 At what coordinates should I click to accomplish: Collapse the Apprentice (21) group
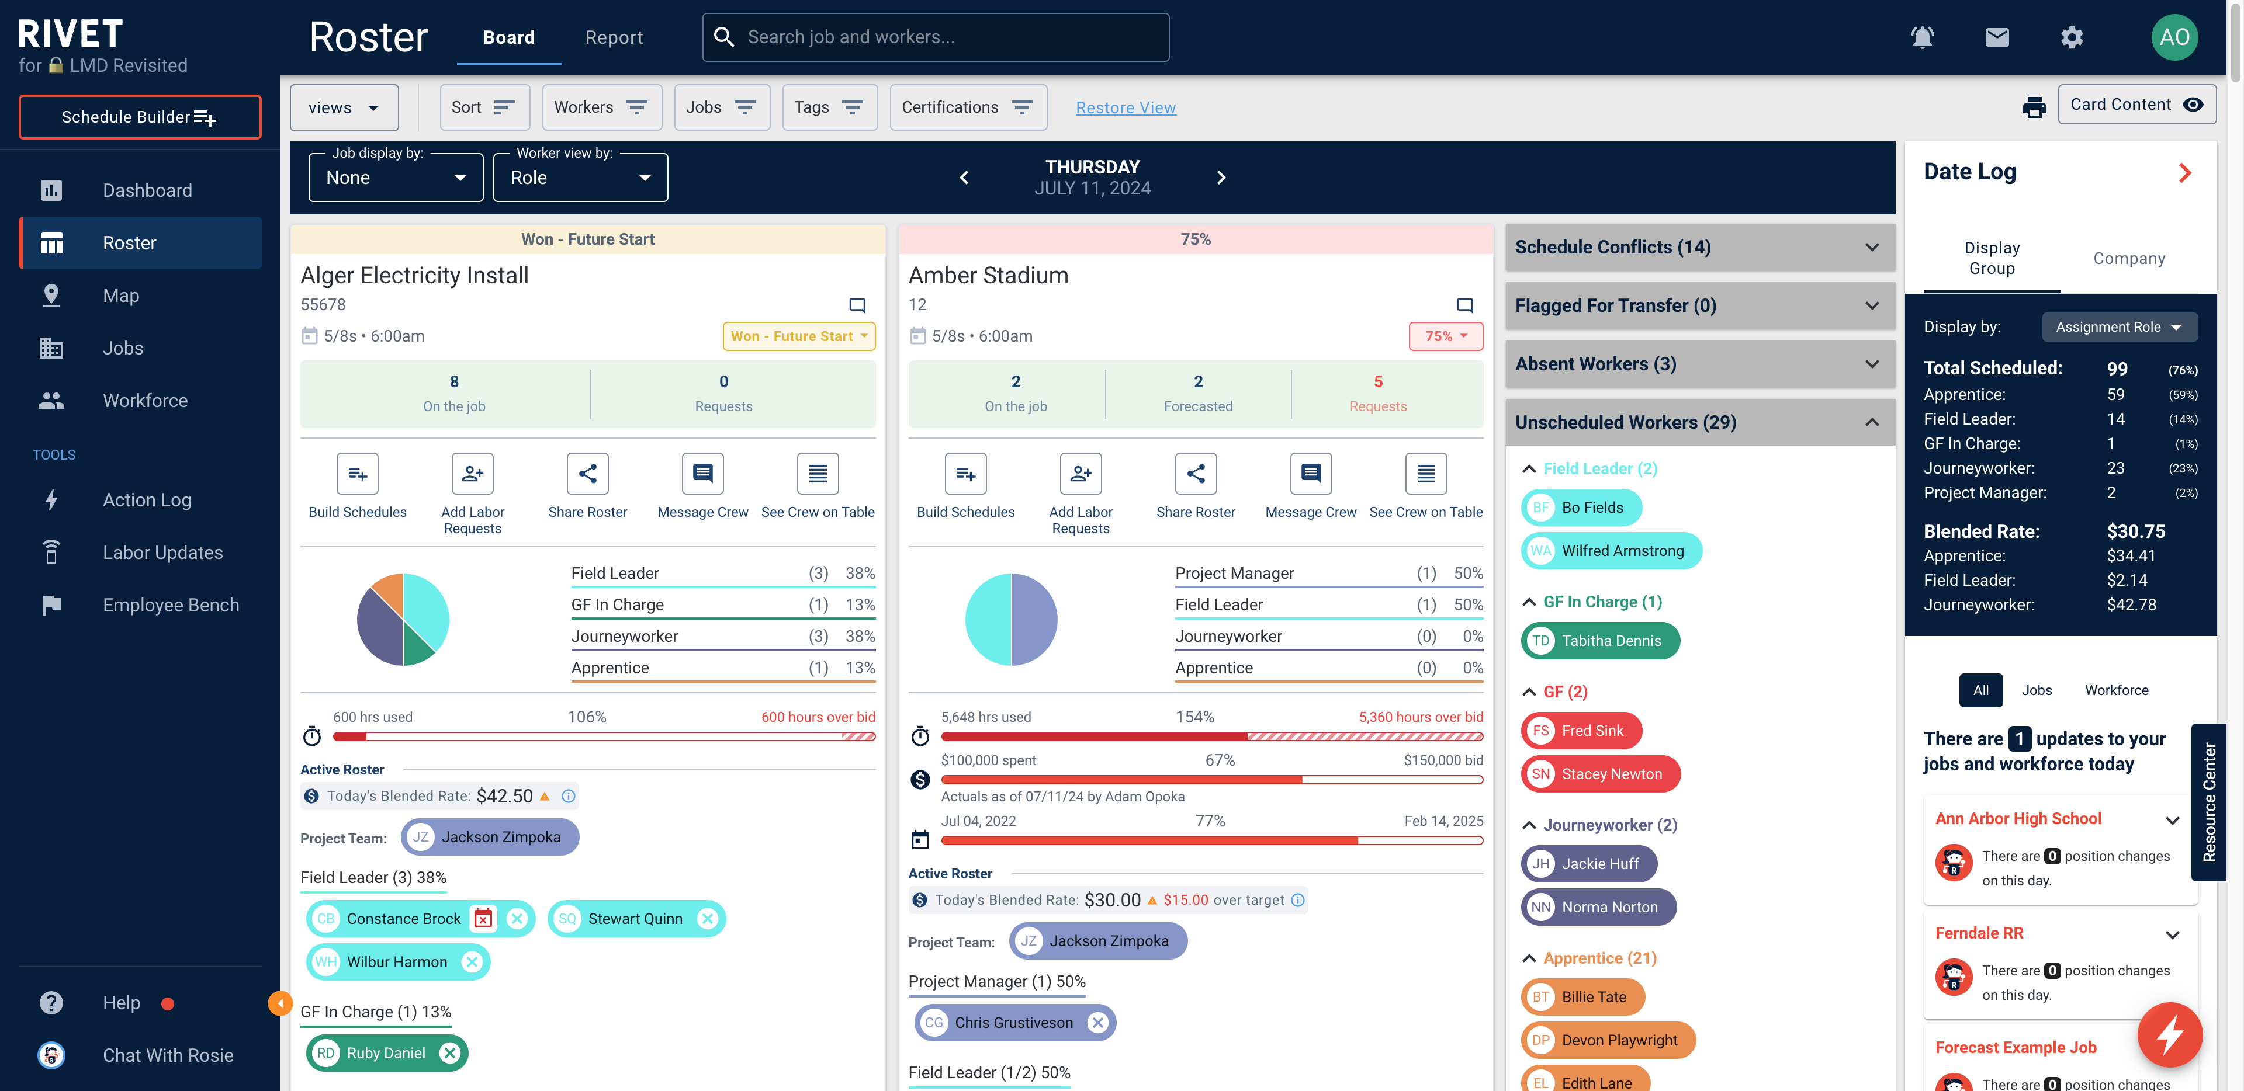(x=1528, y=958)
